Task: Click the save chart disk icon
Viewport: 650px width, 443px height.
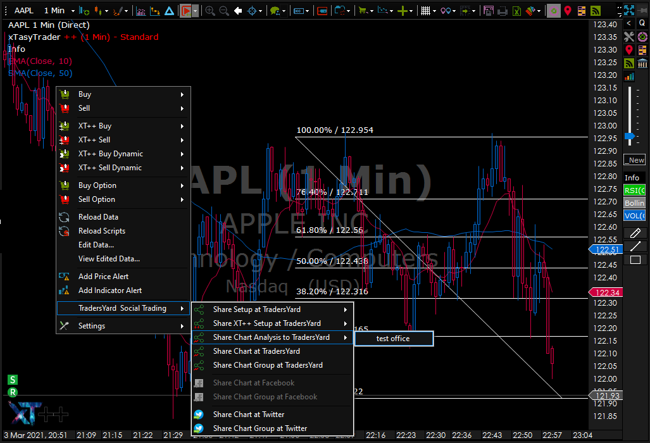Action: click(x=489, y=11)
